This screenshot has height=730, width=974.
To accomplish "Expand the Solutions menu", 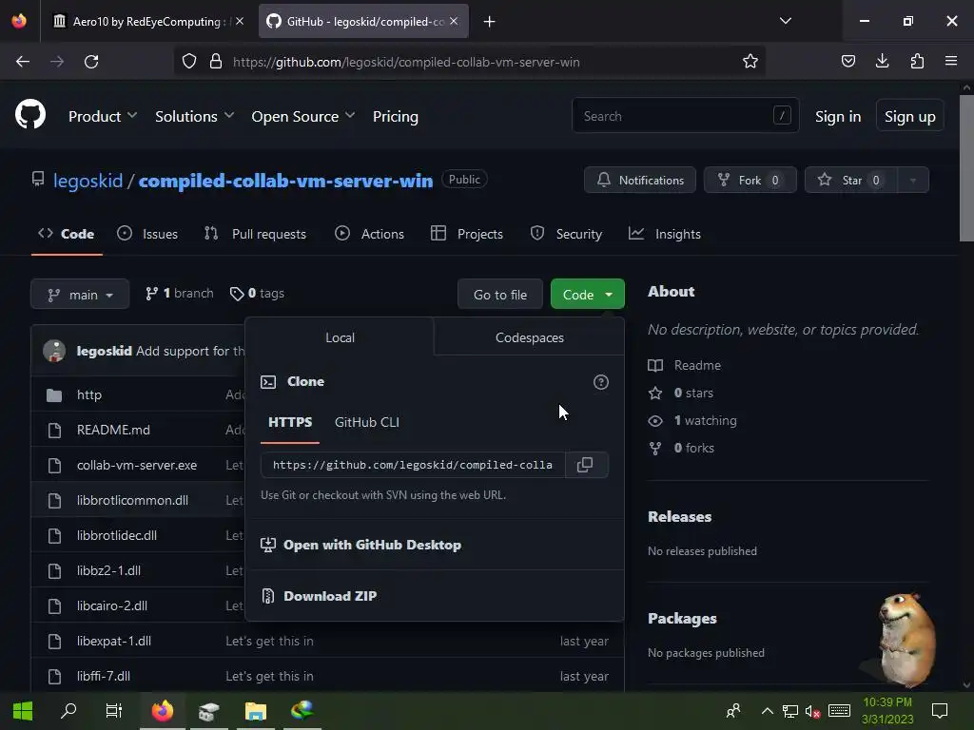I will click(194, 116).
